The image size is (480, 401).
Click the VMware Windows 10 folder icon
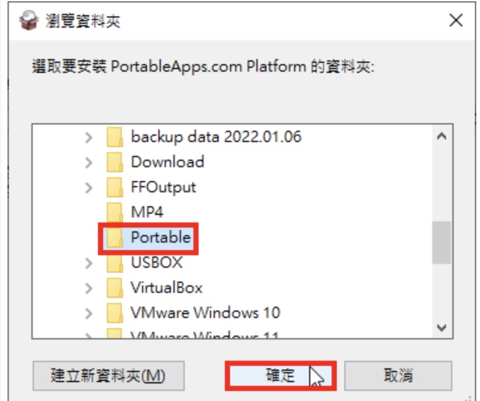click(x=115, y=313)
